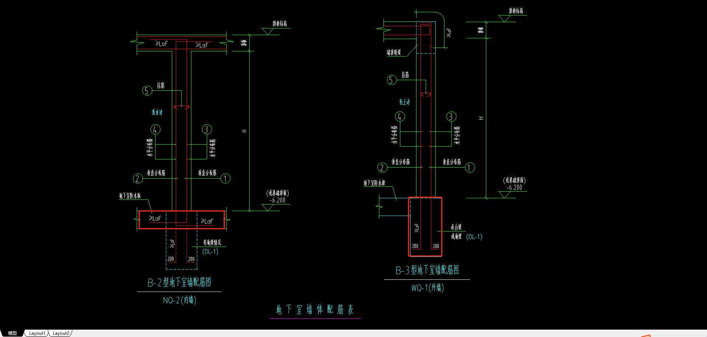Click circled number 3 in B-2 drawing

tap(207, 129)
